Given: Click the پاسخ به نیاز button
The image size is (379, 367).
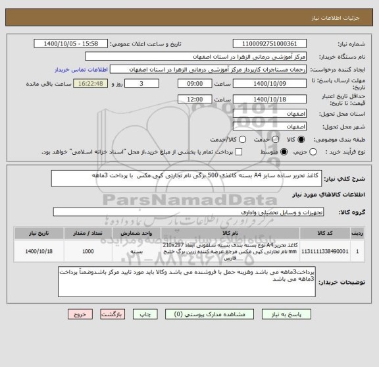Looking at the screenshot, I should point(286,314).
